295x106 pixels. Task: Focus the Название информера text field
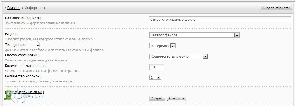pyautogui.click(x=220, y=20)
